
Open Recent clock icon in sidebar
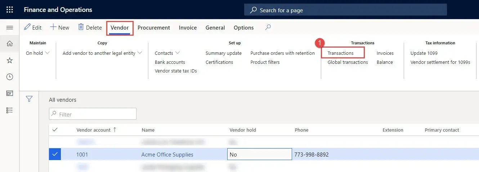click(10, 77)
